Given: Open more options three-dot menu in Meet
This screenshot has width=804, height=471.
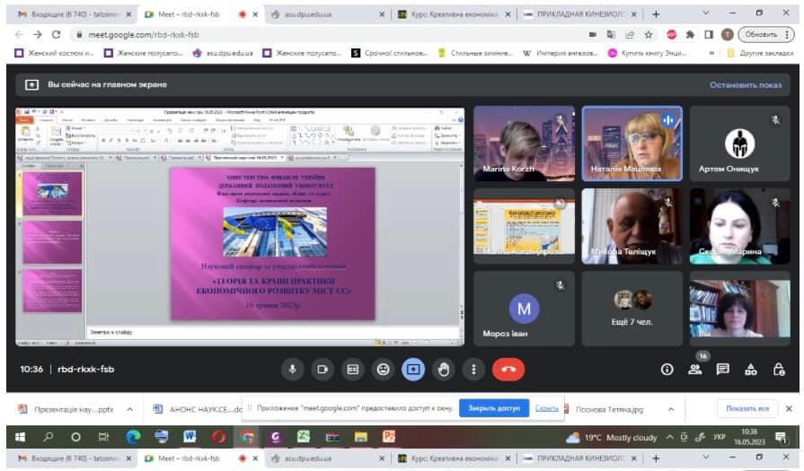Looking at the screenshot, I should (x=473, y=369).
